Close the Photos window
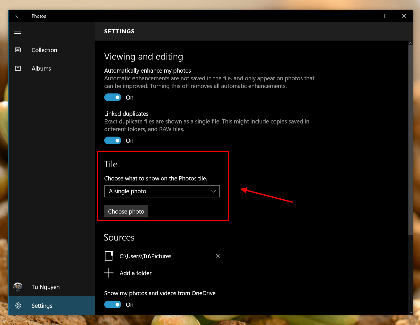 point(404,16)
